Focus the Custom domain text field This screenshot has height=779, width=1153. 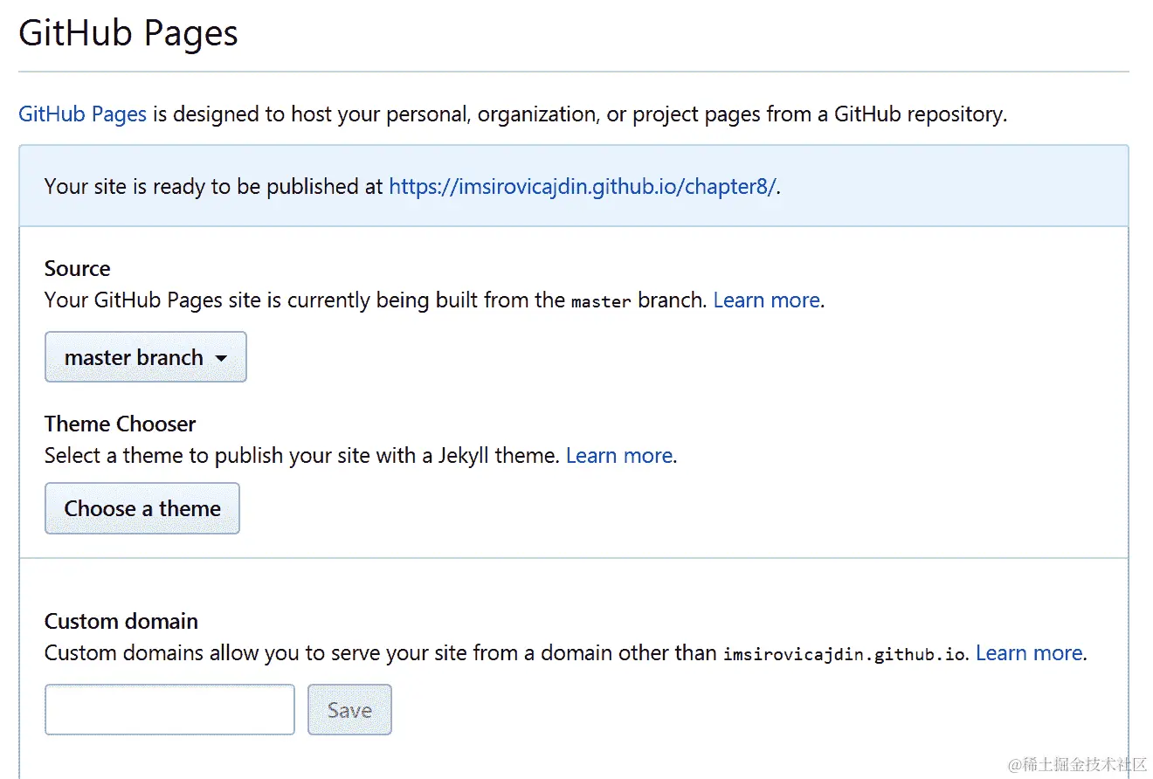coord(169,710)
